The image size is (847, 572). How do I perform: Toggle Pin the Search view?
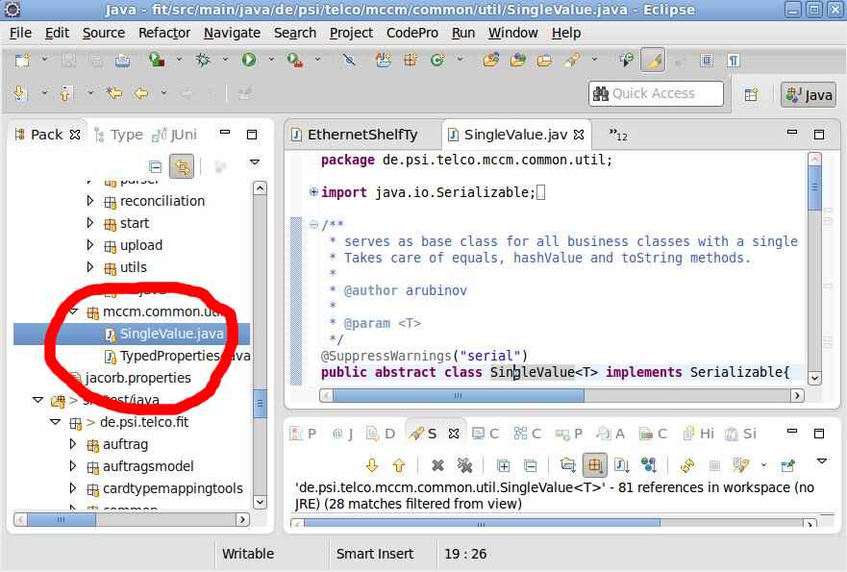point(788,465)
